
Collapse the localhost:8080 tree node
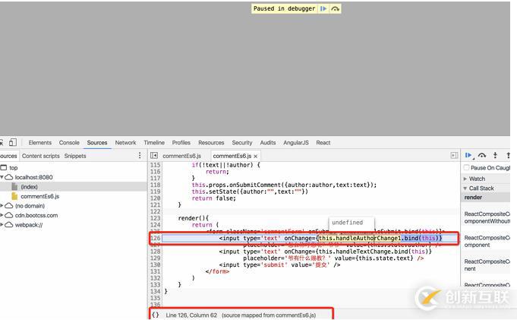point(2,177)
